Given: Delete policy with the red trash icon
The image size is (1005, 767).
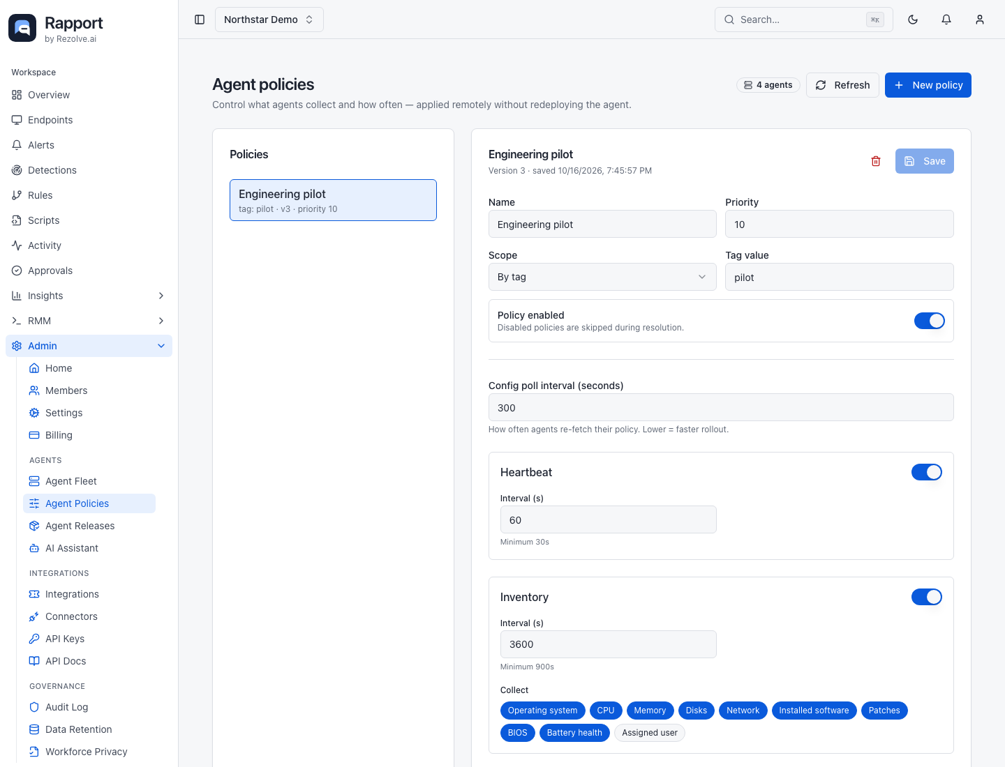Looking at the screenshot, I should (876, 161).
